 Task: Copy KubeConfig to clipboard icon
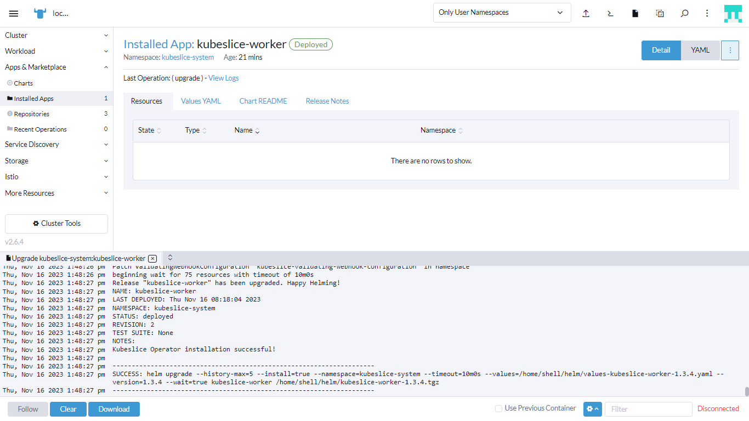coord(660,14)
